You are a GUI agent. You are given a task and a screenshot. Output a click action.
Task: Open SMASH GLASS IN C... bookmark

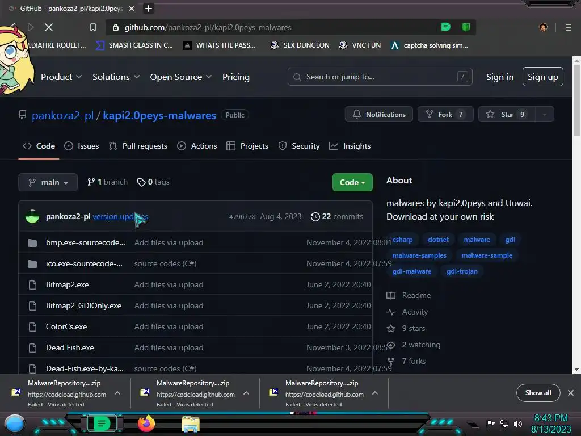[134, 45]
